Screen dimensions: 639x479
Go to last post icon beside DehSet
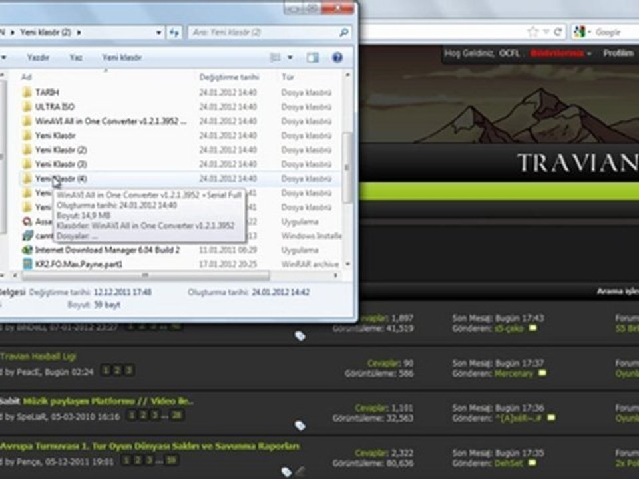point(532,462)
